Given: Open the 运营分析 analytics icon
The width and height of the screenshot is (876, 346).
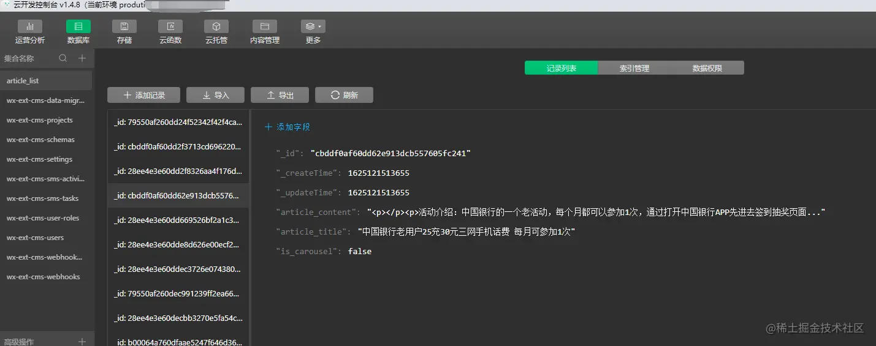Looking at the screenshot, I should [30, 26].
